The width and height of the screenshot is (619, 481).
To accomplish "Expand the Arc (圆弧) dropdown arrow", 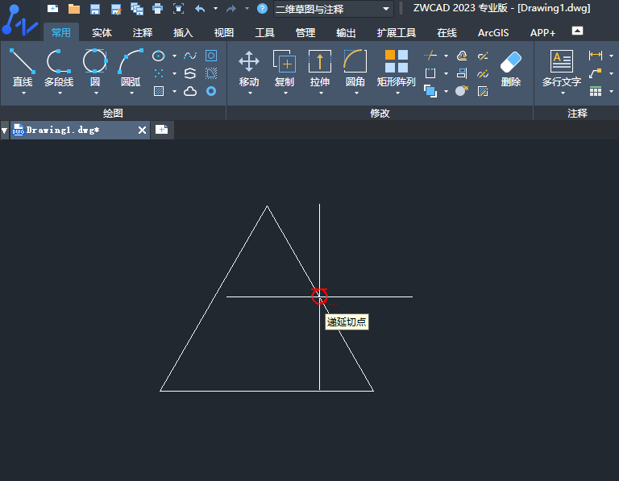I will click(x=132, y=93).
